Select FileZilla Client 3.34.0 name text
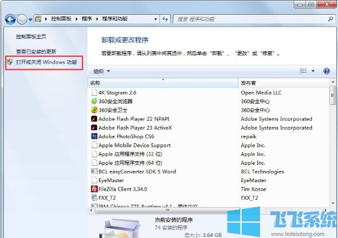 click(123, 189)
